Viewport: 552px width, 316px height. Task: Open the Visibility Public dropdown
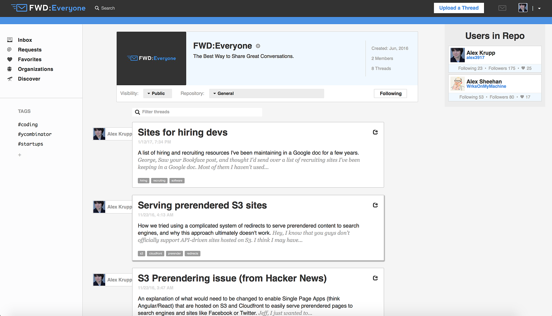(158, 93)
